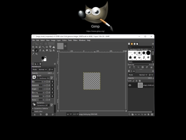Toggle the Lock position cross icon
Screen dimensions: 186x140
point(136,81)
